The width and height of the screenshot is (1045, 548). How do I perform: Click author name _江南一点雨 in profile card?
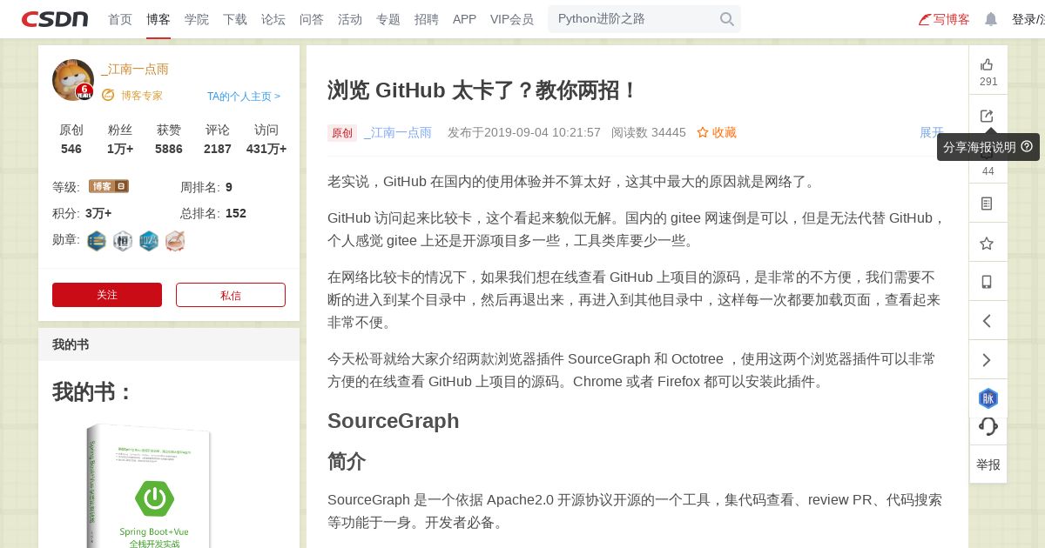pos(135,69)
